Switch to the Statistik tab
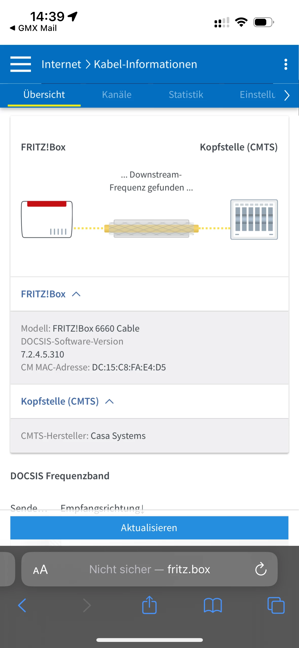299x648 pixels. [x=186, y=95]
